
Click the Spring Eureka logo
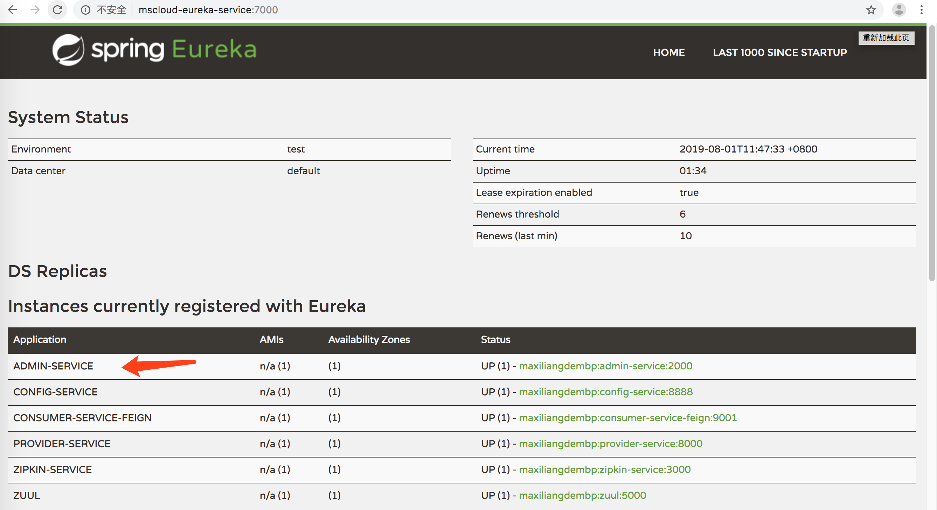[x=154, y=50]
